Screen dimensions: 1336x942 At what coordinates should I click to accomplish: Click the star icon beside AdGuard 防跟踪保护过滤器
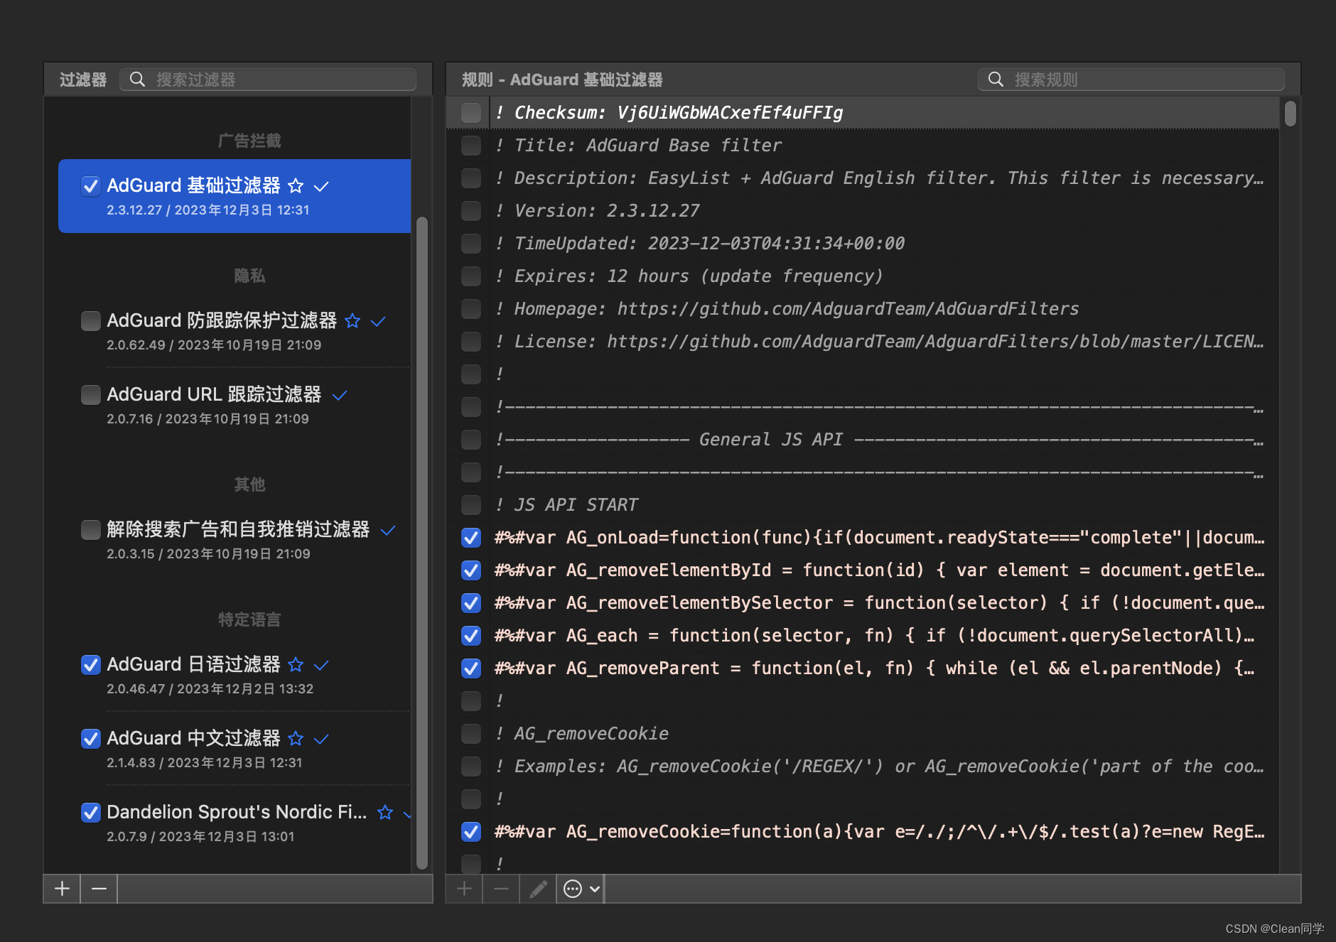click(x=352, y=321)
